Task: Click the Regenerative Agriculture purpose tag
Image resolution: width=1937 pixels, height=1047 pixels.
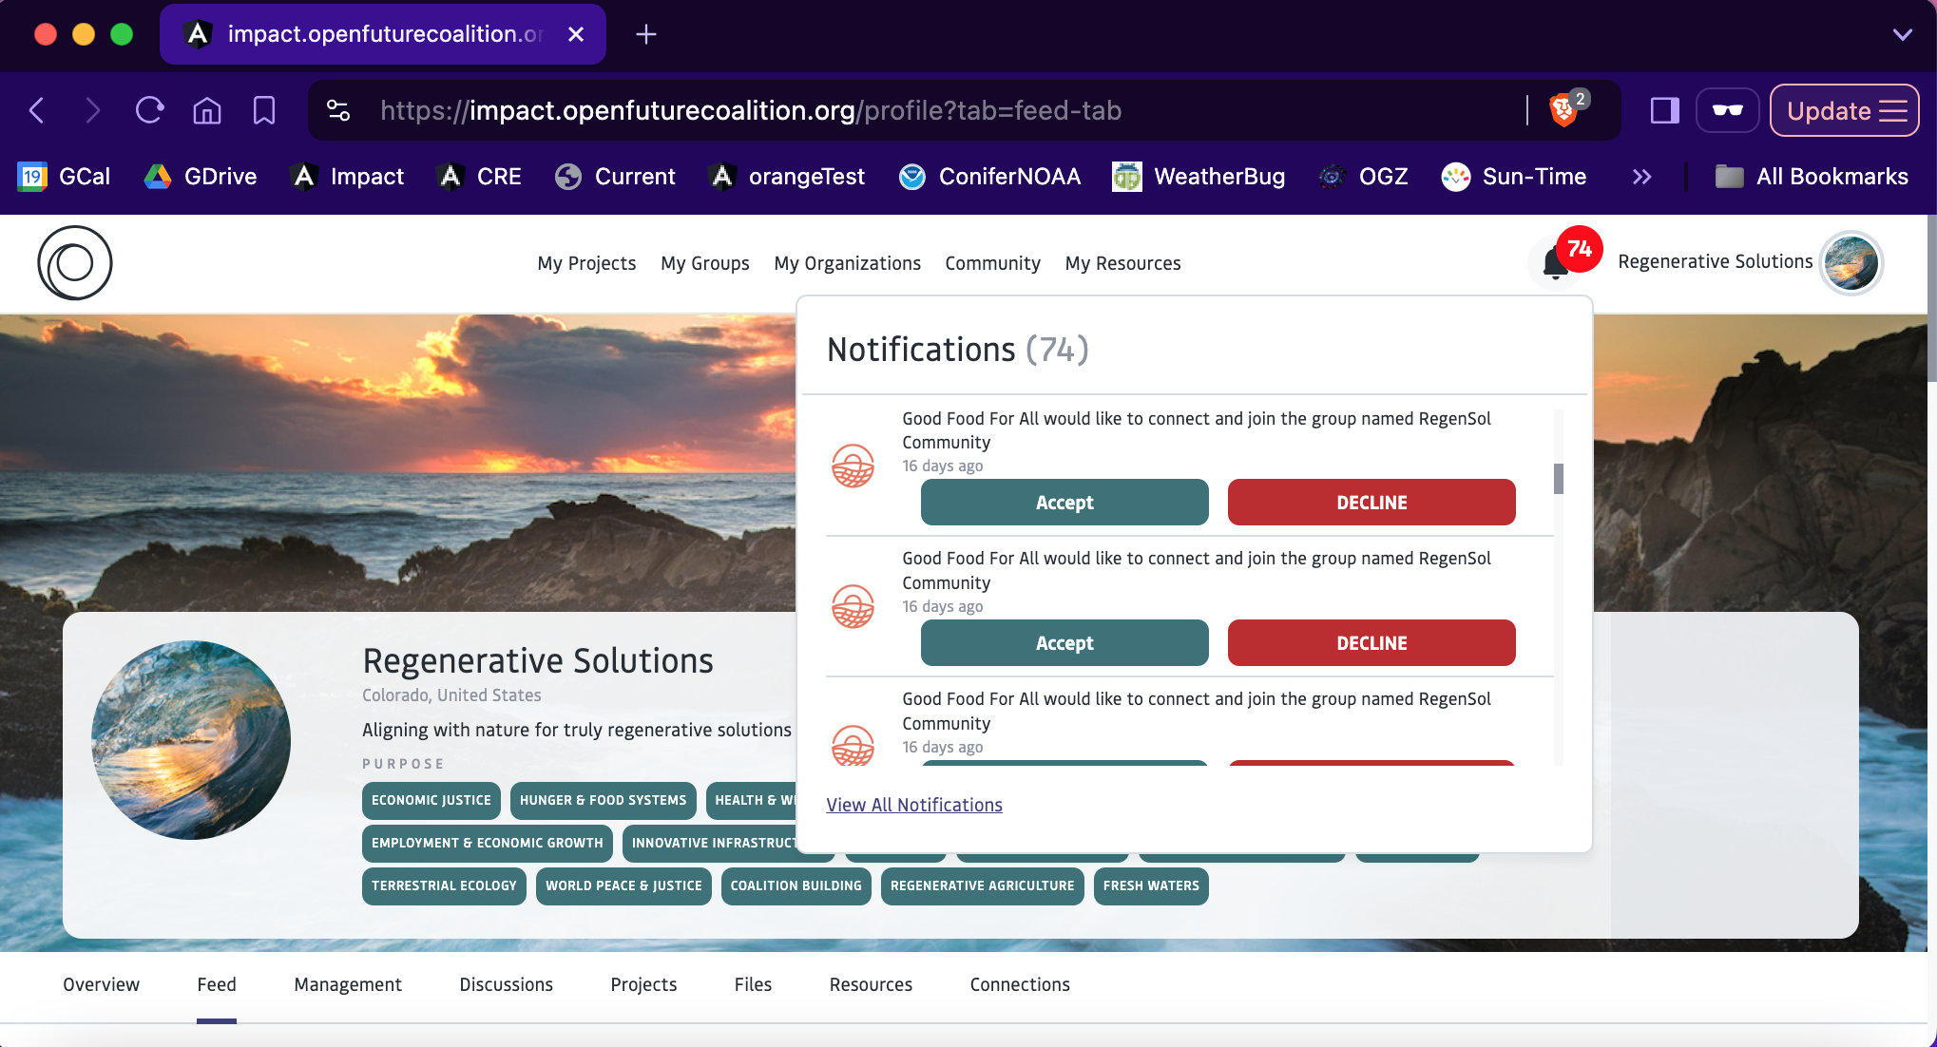Action: coord(982,885)
